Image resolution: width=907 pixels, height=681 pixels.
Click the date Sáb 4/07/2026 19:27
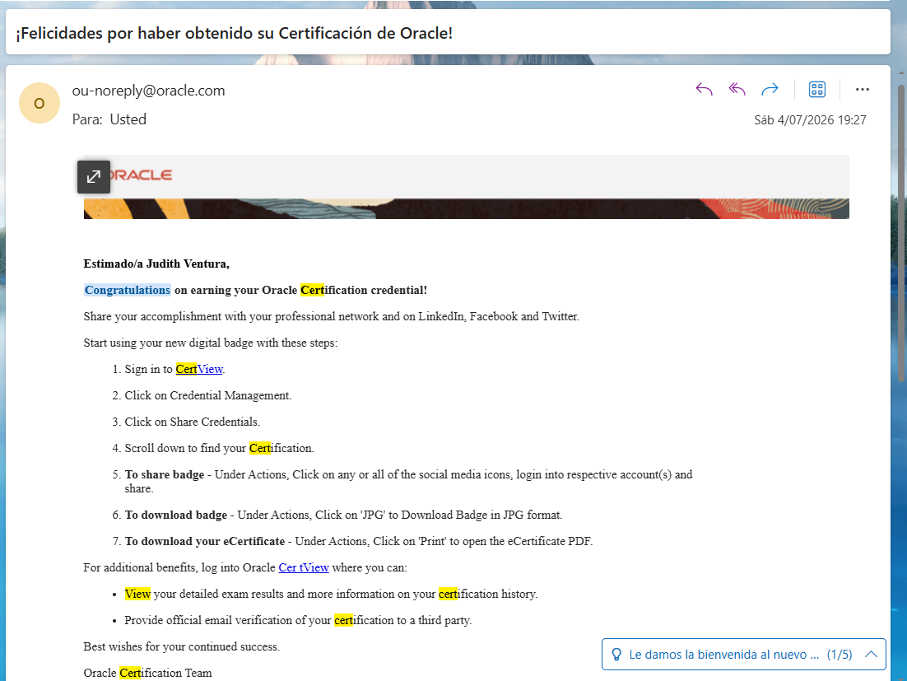point(810,119)
